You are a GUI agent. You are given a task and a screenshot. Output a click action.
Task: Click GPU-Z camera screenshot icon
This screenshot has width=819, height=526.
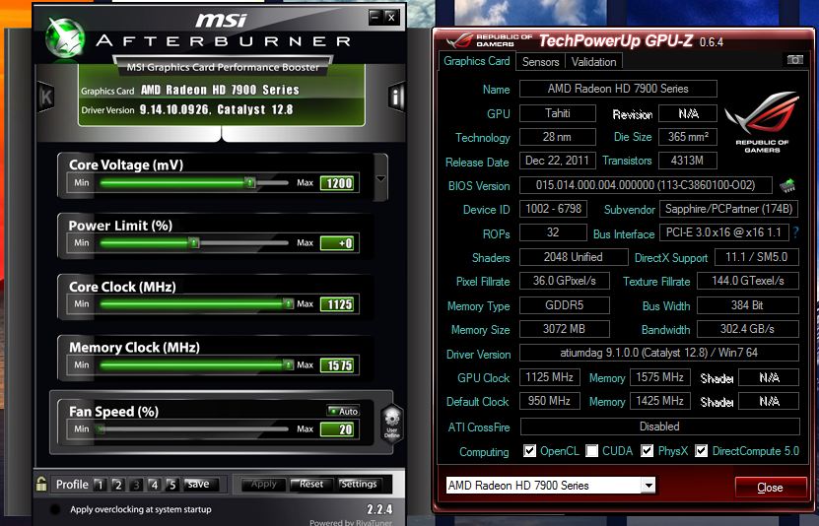pos(795,59)
